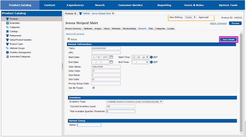Image resolution: width=246 pixels, height=137 pixels.
Task: Switch to the Images tab
Action: tap(98, 29)
